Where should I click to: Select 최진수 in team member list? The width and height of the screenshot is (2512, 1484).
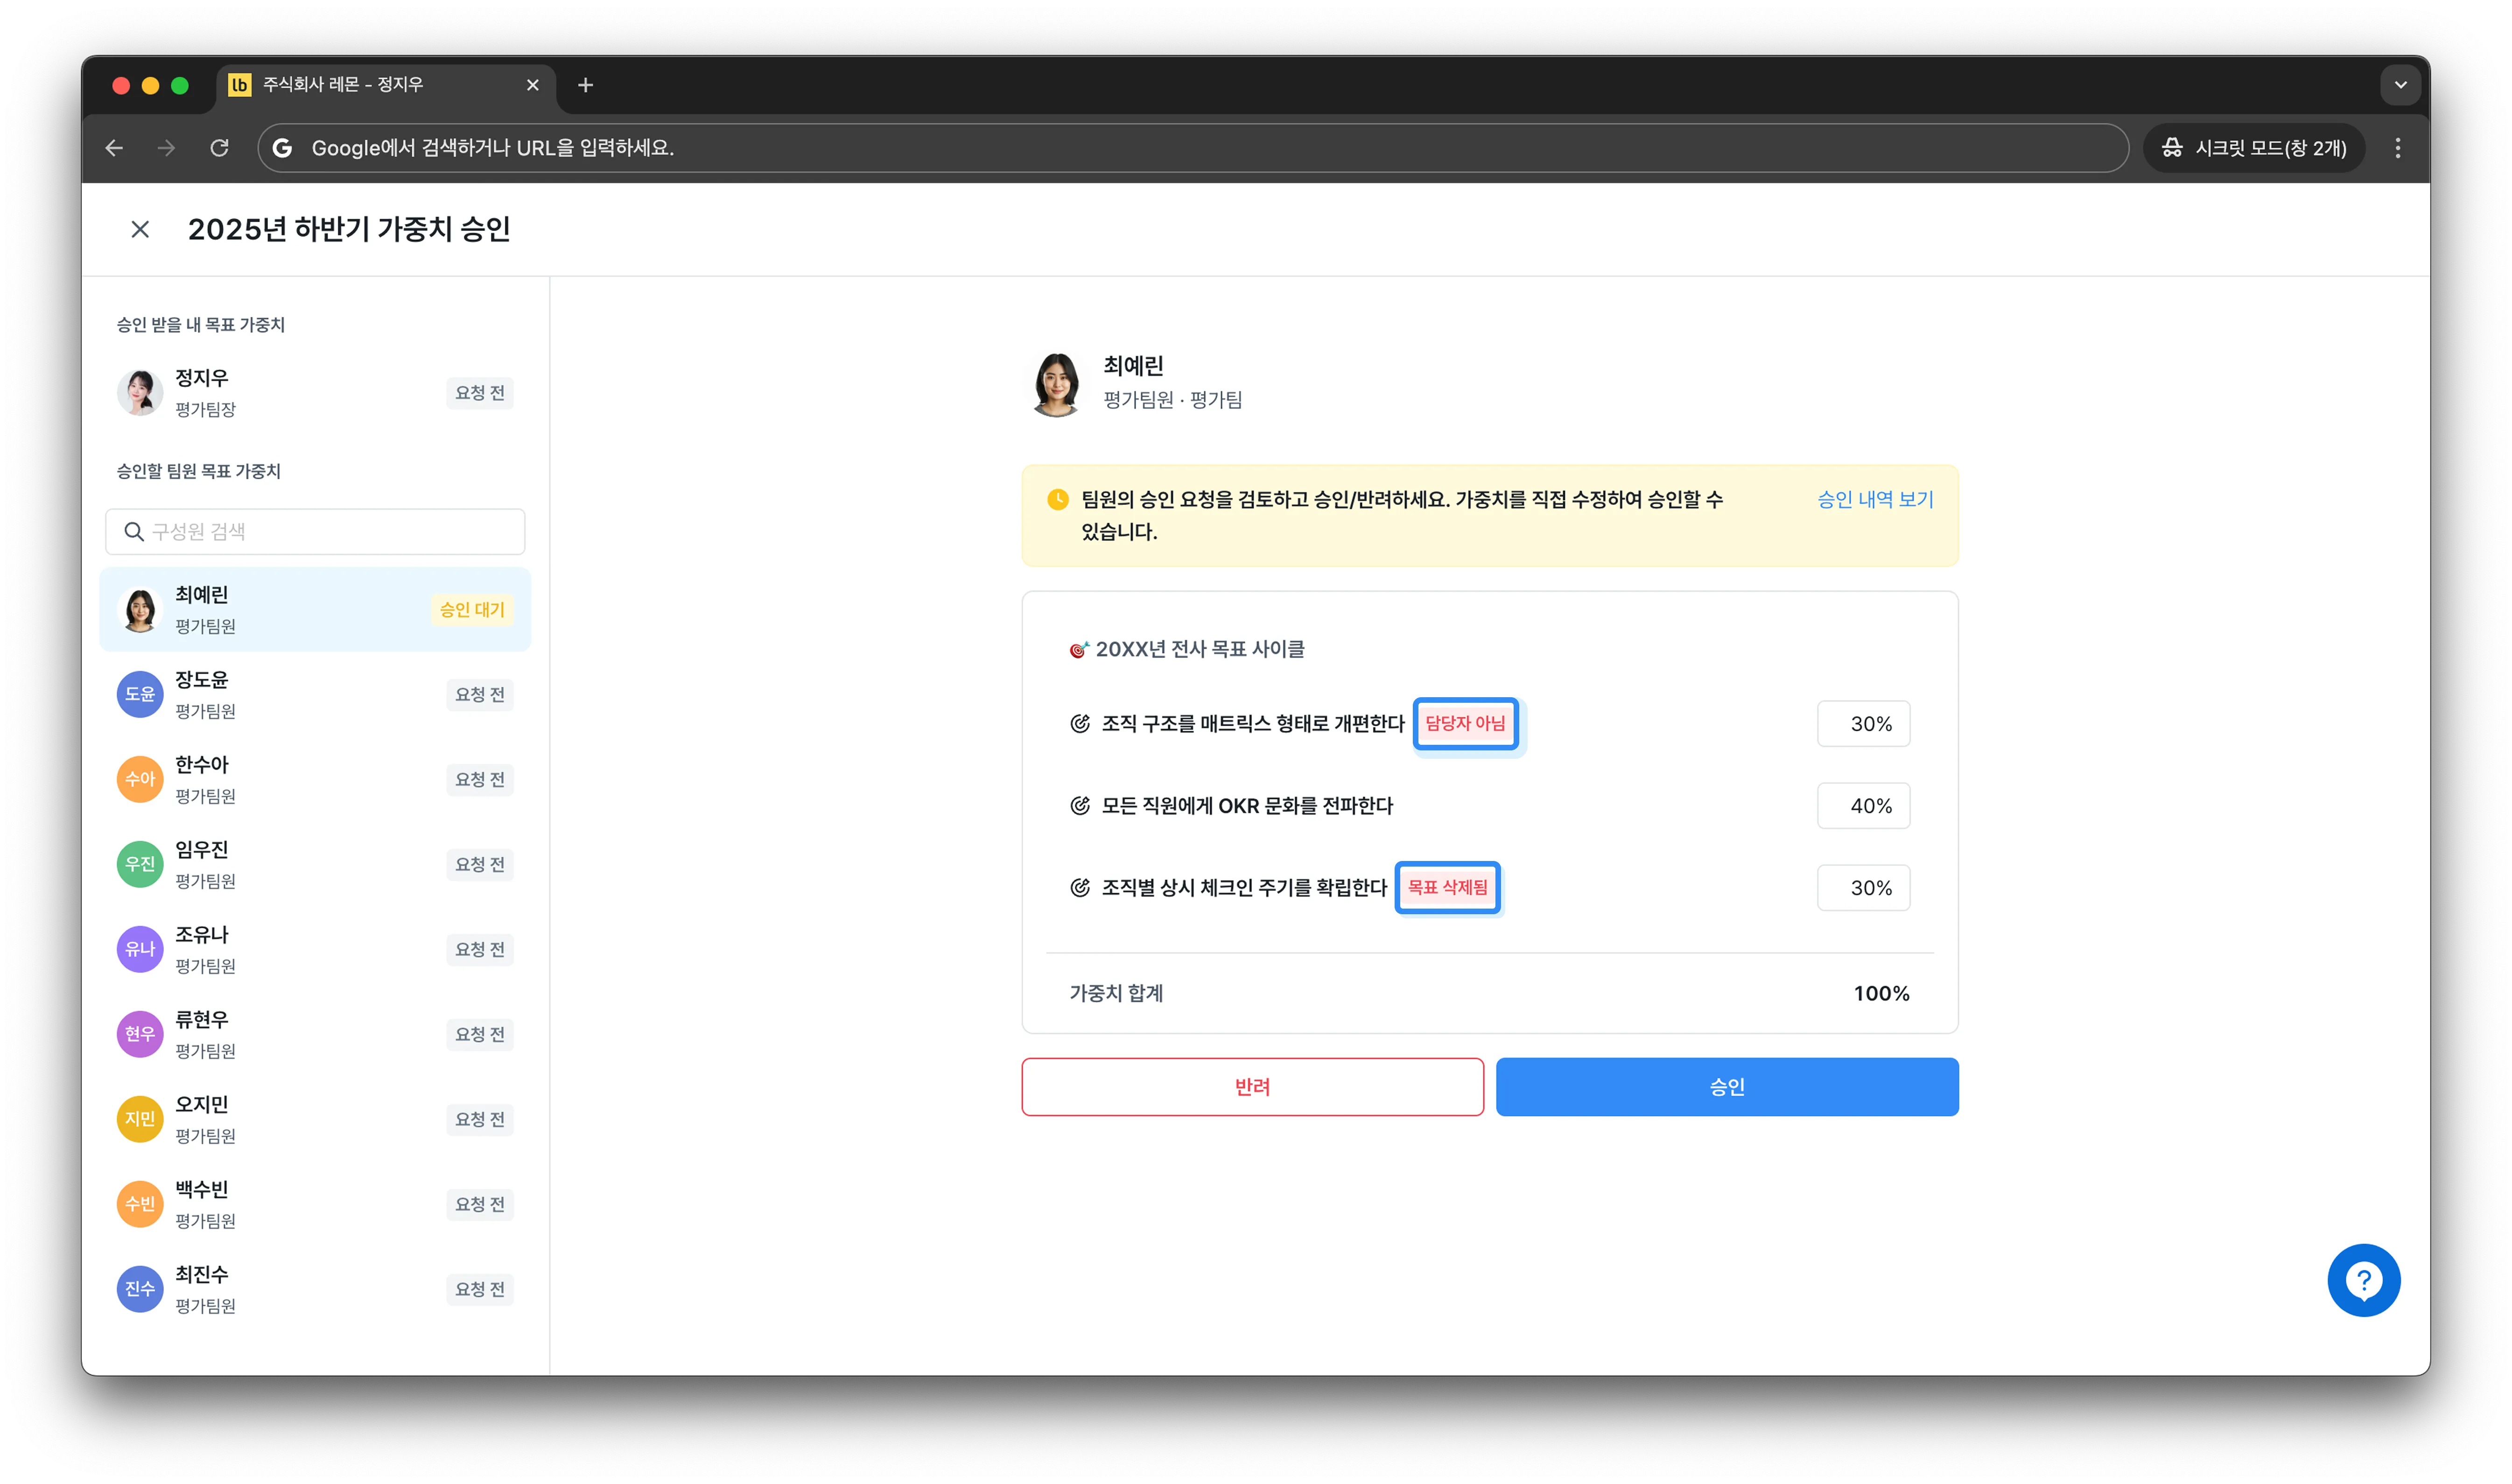tap(315, 1289)
